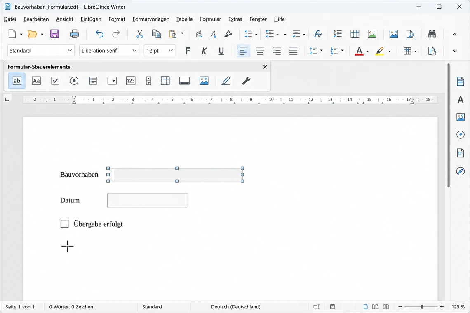
Task: Center text horizontally
Action: coord(260,51)
